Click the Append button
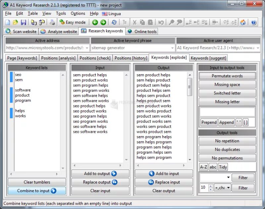The image size is (265, 209). click(227, 122)
